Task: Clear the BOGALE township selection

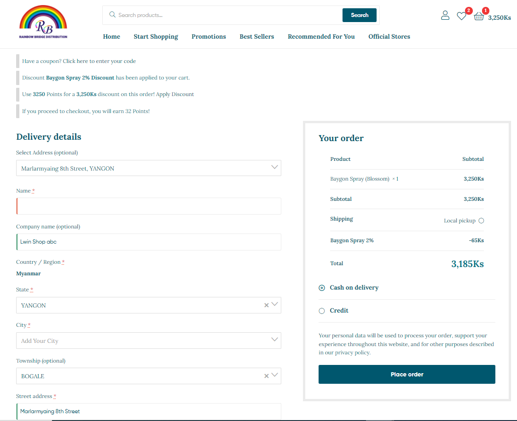Action: pyautogui.click(x=267, y=376)
